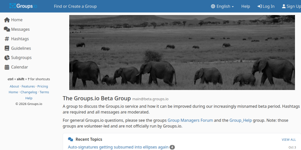Open the Terms footer link
The width and height of the screenshot is (301, 150).
tap(44, 92)
